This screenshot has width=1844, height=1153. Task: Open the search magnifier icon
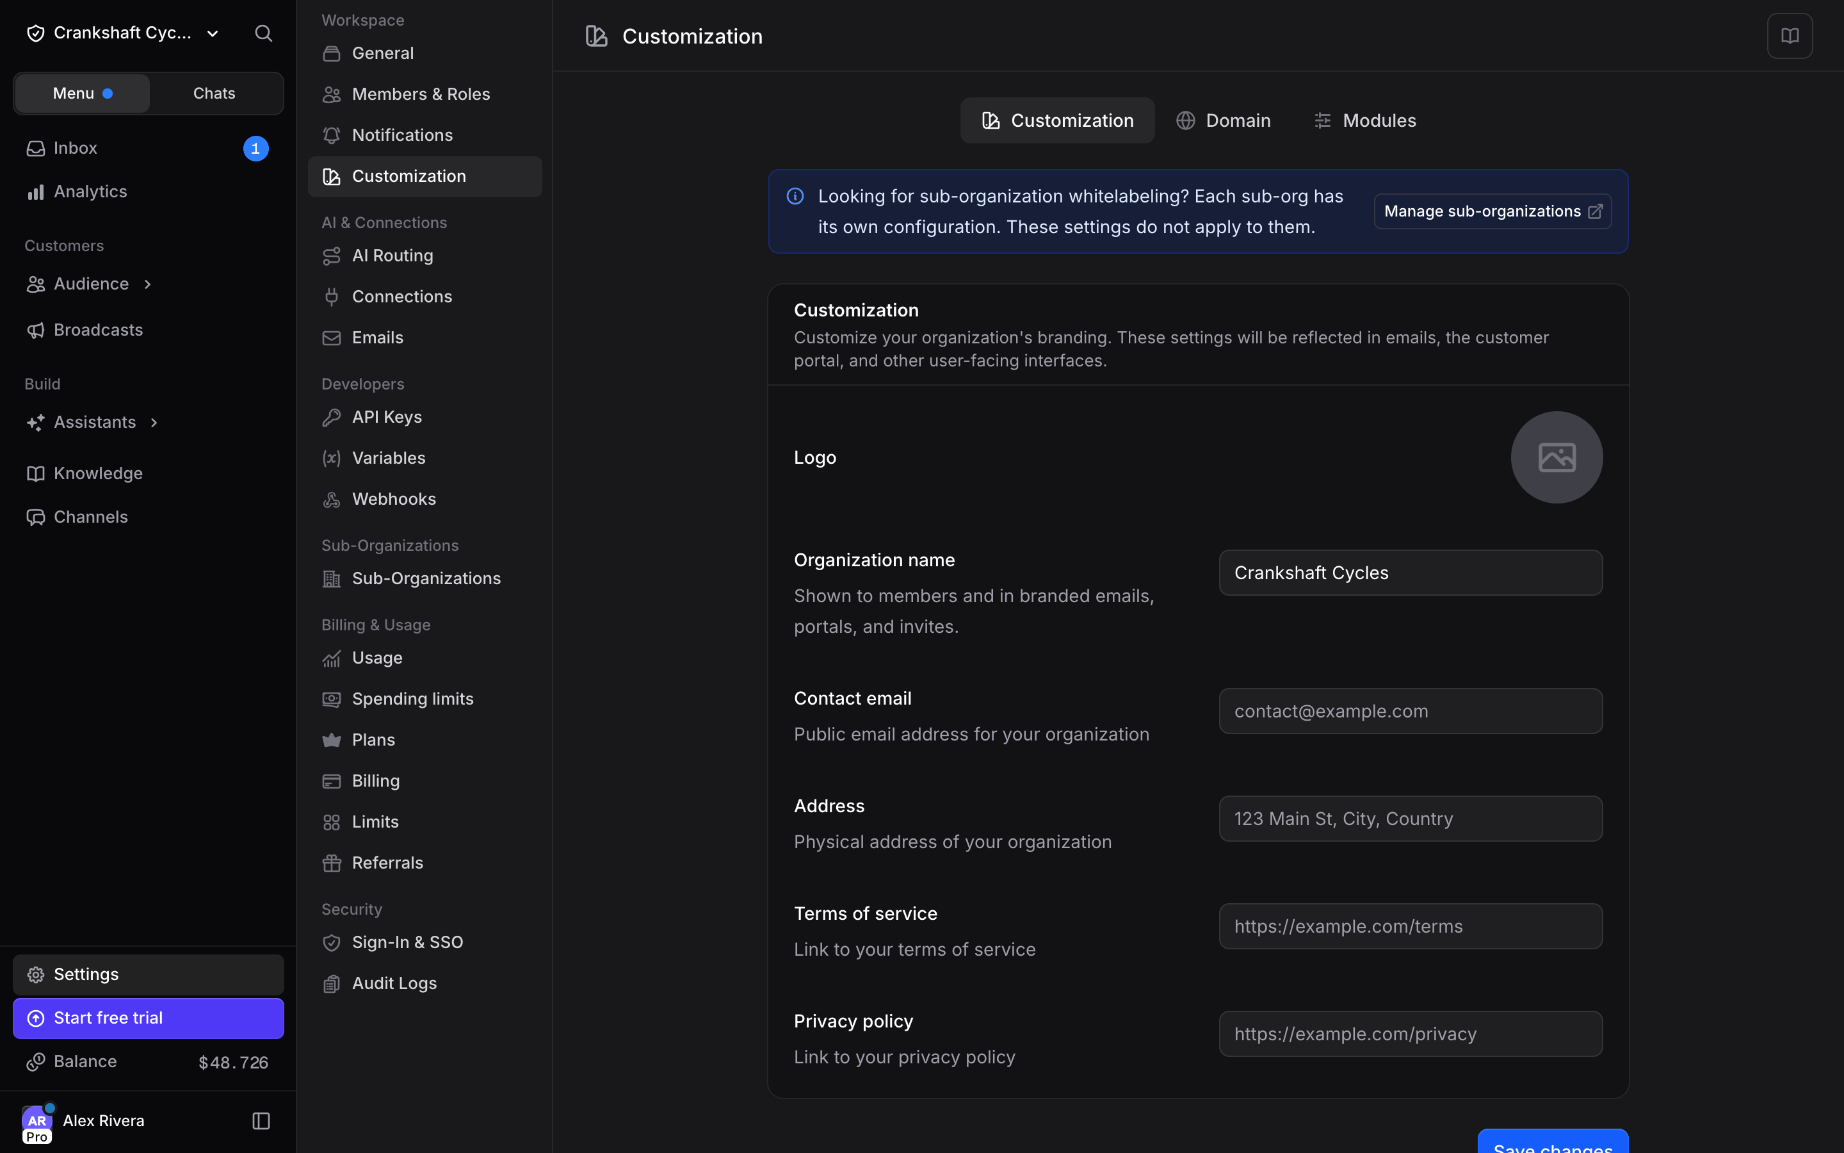click(x=263, y=33)
